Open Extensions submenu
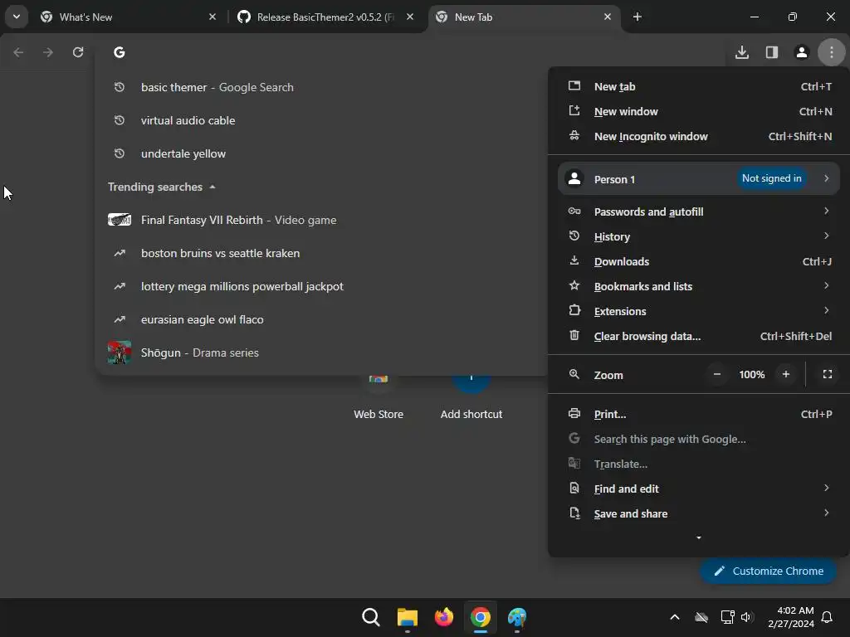Image resolution: width=850 pixels, height=637 pixels. click(699, 312)
